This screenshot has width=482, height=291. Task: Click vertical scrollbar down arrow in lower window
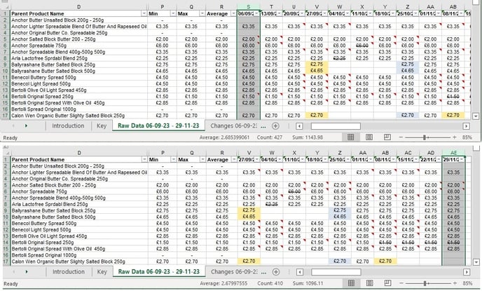coord(476,262)
